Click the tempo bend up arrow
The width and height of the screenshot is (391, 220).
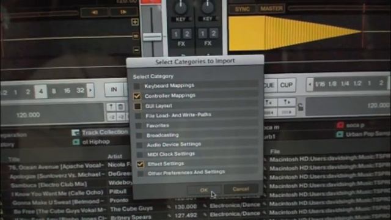point(123,12)
